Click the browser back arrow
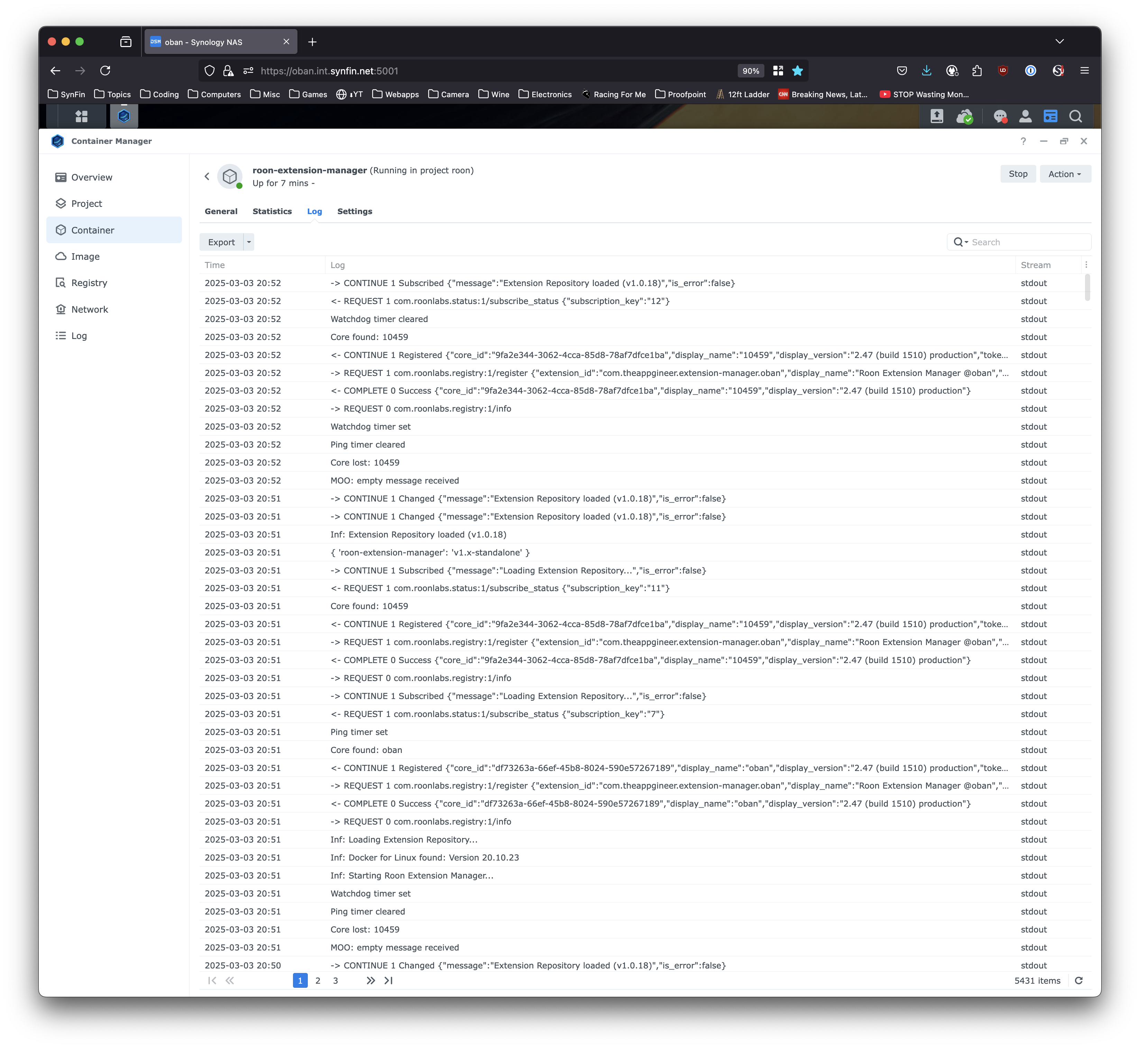 pos(55,70)
